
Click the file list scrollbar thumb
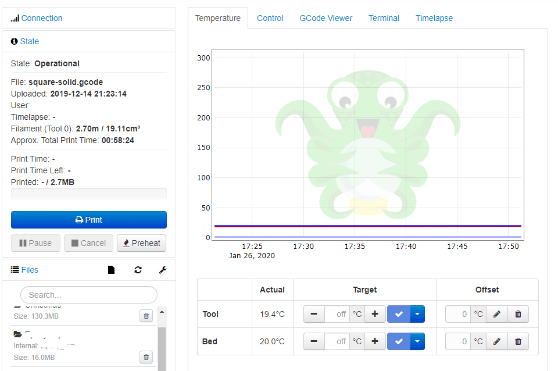coord(162,349)
